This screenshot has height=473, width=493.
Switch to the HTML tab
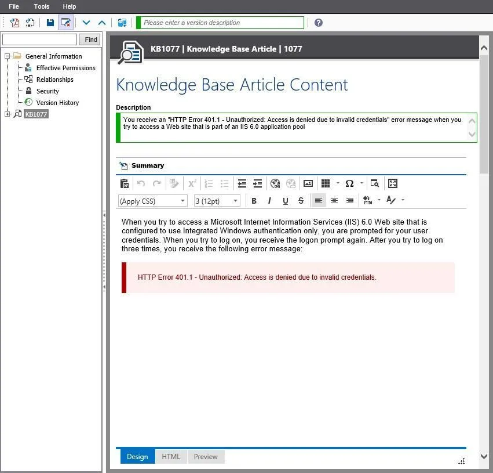(171, 457)
